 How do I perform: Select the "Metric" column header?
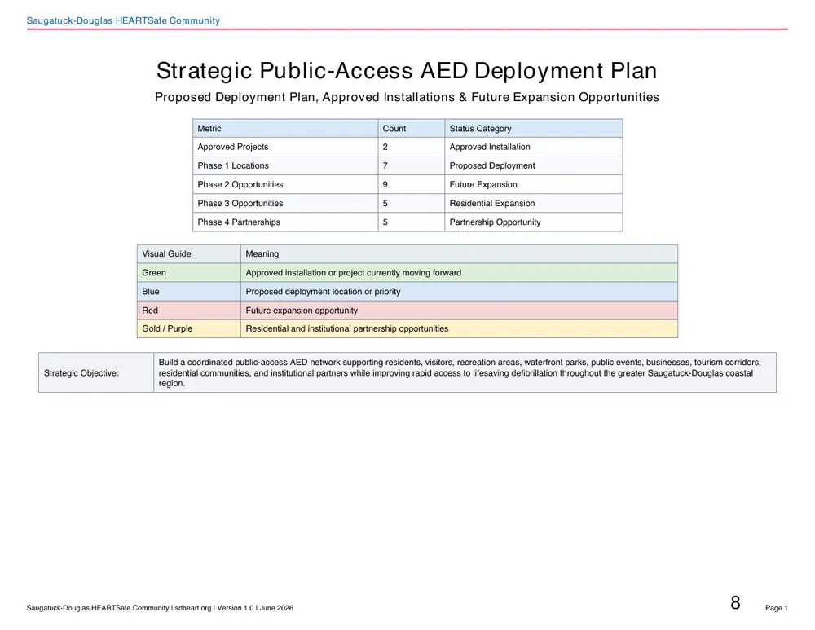point(285,129)
